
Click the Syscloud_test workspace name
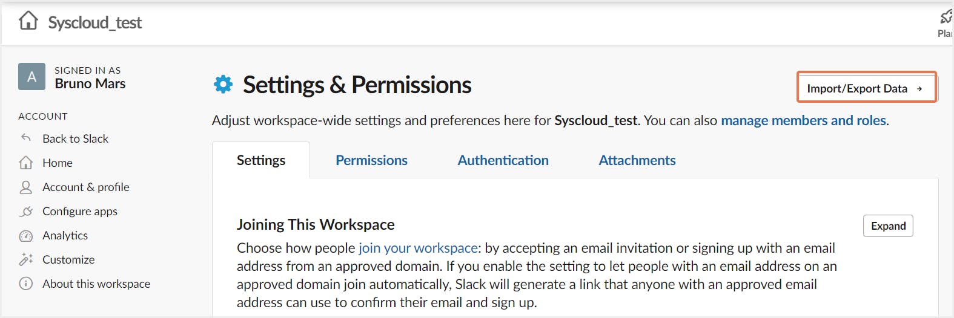94,22
